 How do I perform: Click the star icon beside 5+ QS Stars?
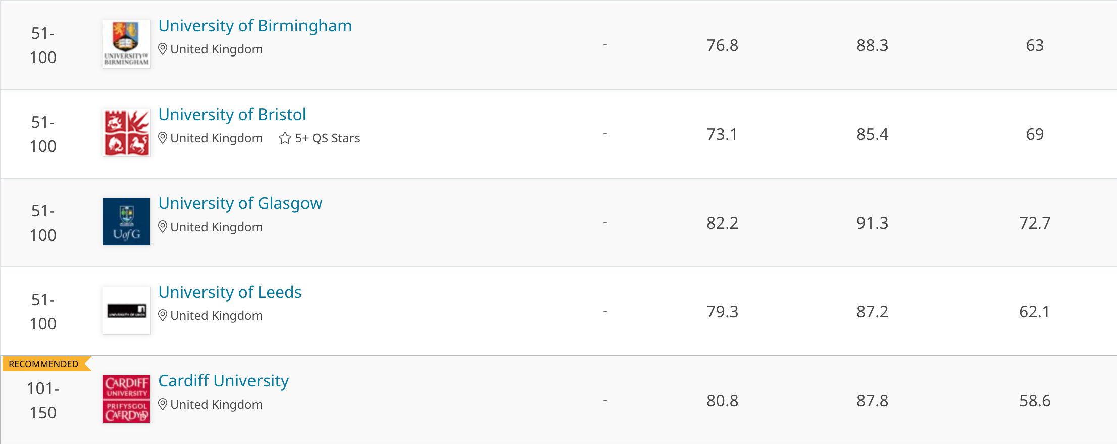tap(285, 138)
